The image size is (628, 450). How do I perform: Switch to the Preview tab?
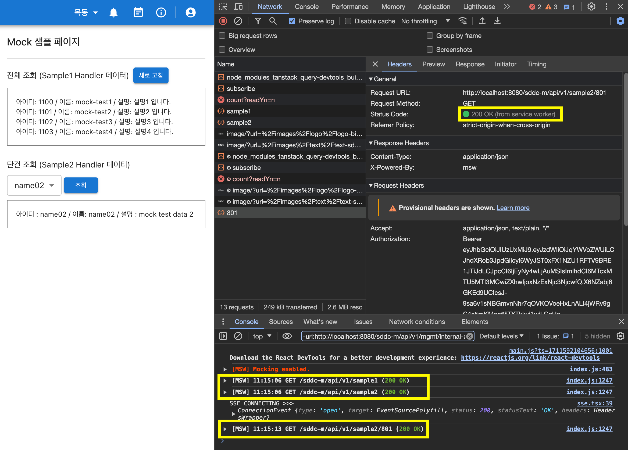pos(433,64)
